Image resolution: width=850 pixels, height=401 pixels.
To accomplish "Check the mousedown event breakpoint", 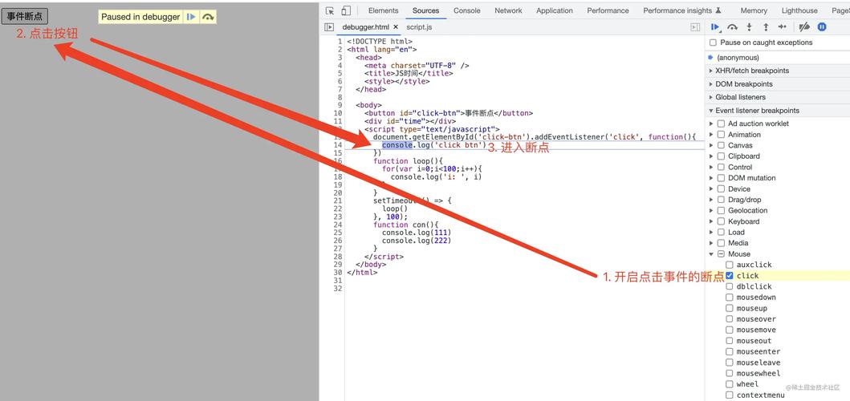I will (x=730, y=297).
